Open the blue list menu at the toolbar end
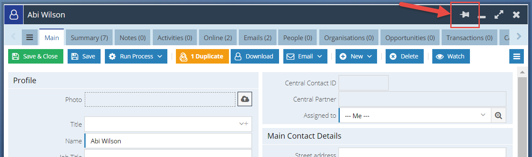532x157 pixels. (517, 56)
